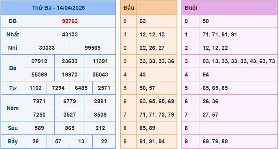Select fifth prize number 6779
The width and height of the screenshot is (279, 149).
click(70, 101)
